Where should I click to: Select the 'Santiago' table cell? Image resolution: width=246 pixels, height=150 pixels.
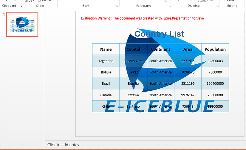pos(133,106)
